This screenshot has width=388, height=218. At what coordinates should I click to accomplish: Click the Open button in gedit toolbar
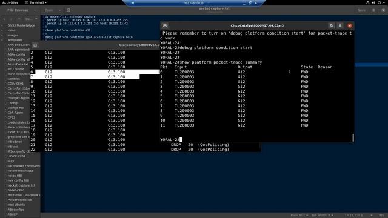pyautogui.click(x=49, y=10)
